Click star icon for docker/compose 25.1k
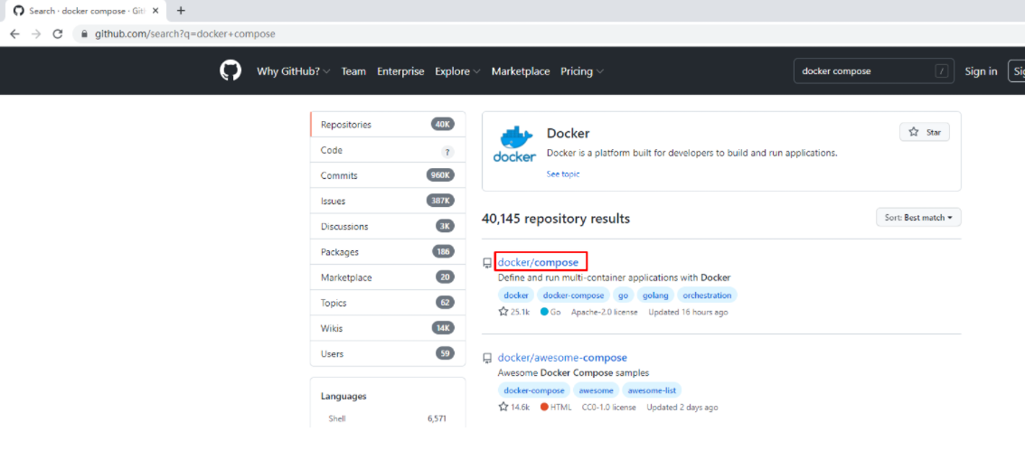 pos(503,312)
